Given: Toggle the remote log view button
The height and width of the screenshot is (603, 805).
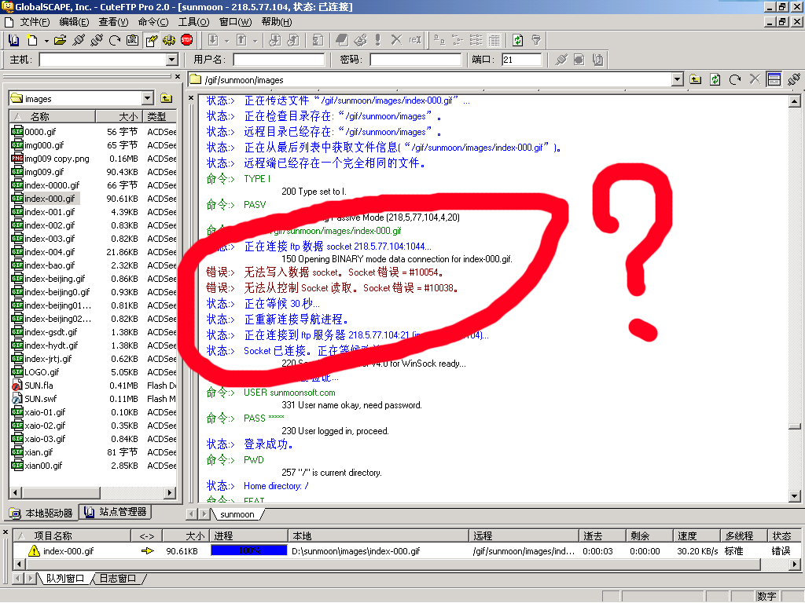Looking at the screenshot, I should [774, 79].
